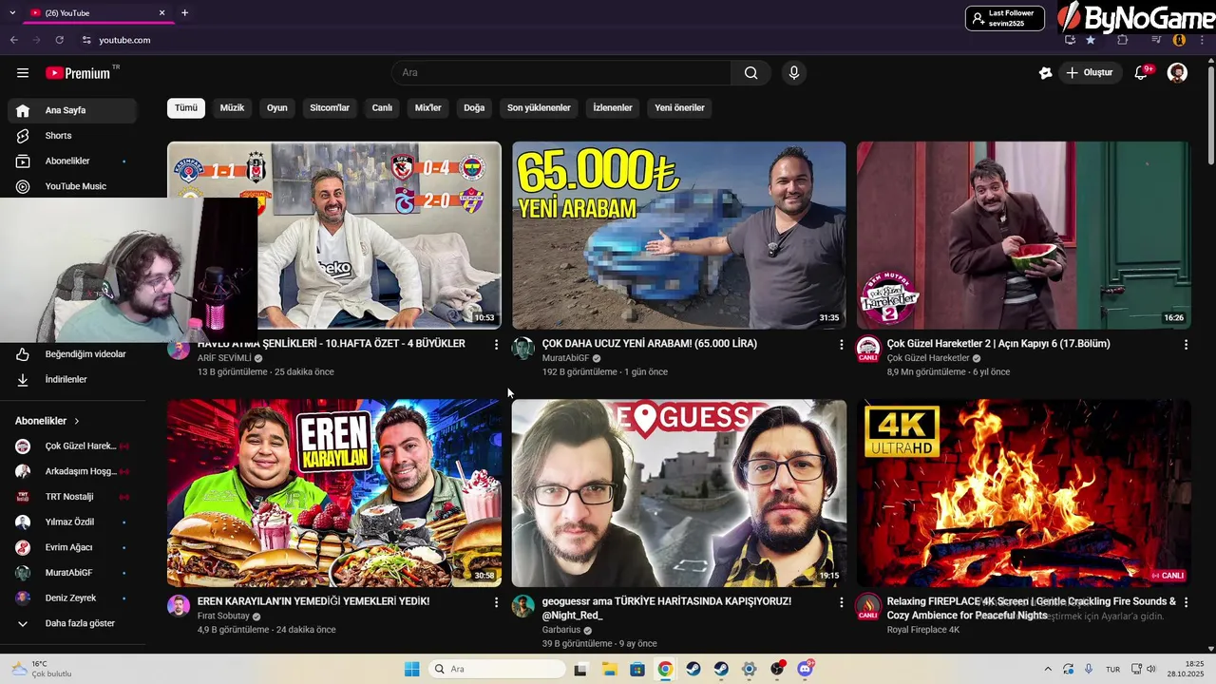Select the Doğa filter chip
Screen dimensions: 1216x684
point(474,108)
